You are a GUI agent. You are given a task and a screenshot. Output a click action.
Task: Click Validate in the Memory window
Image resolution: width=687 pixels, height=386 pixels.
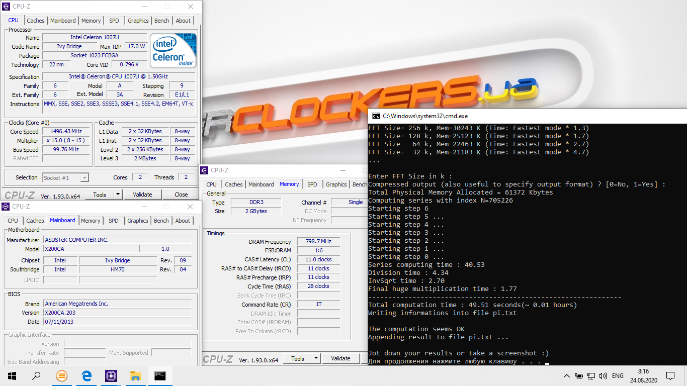(x=340, y=358)
